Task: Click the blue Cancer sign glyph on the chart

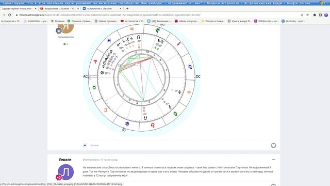Action: 127,123
